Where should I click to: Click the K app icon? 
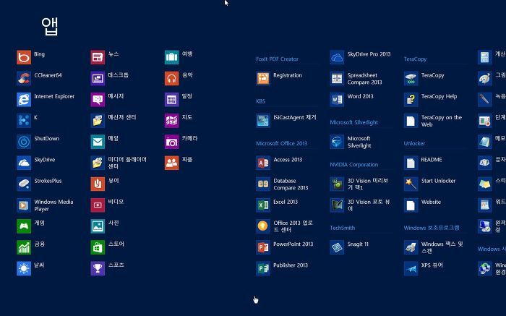click(24, 121)
